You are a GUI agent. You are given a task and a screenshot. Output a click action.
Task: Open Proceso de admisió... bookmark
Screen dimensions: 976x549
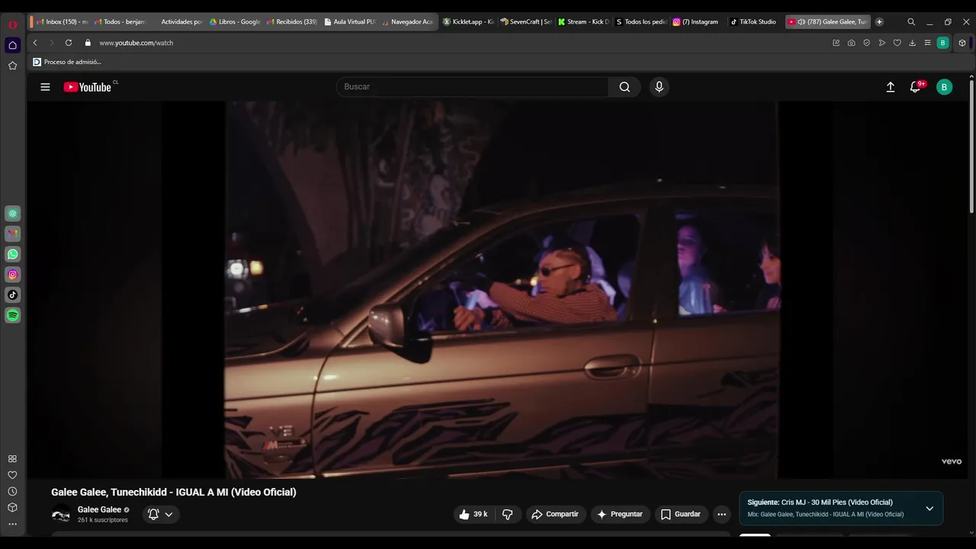(x=67, y=62)
